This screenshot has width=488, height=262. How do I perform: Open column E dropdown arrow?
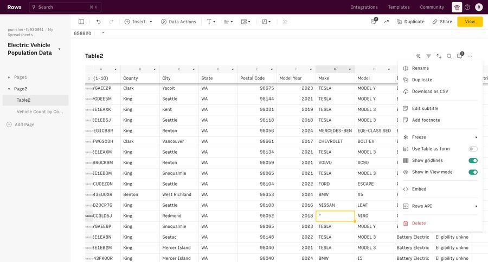pos(272,69)
